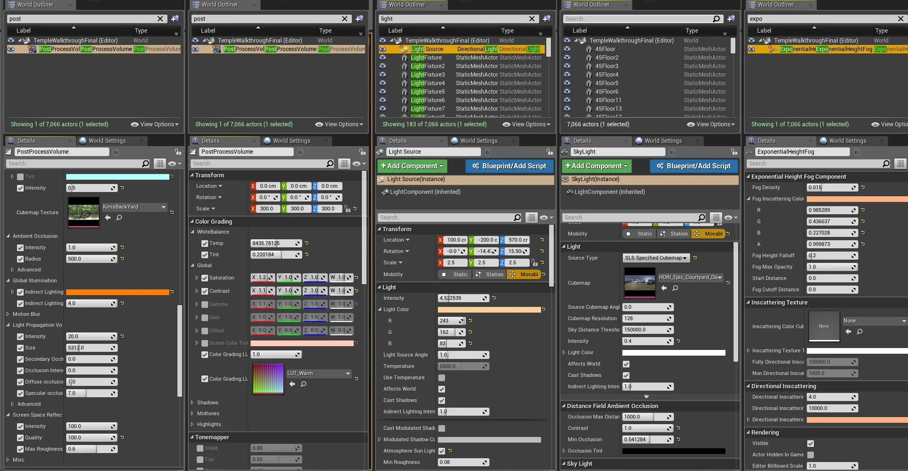
Task: Browse to Inscattering Color Cubemap asset magnifier
Action: pyautogui.click(x=860, y=331)
